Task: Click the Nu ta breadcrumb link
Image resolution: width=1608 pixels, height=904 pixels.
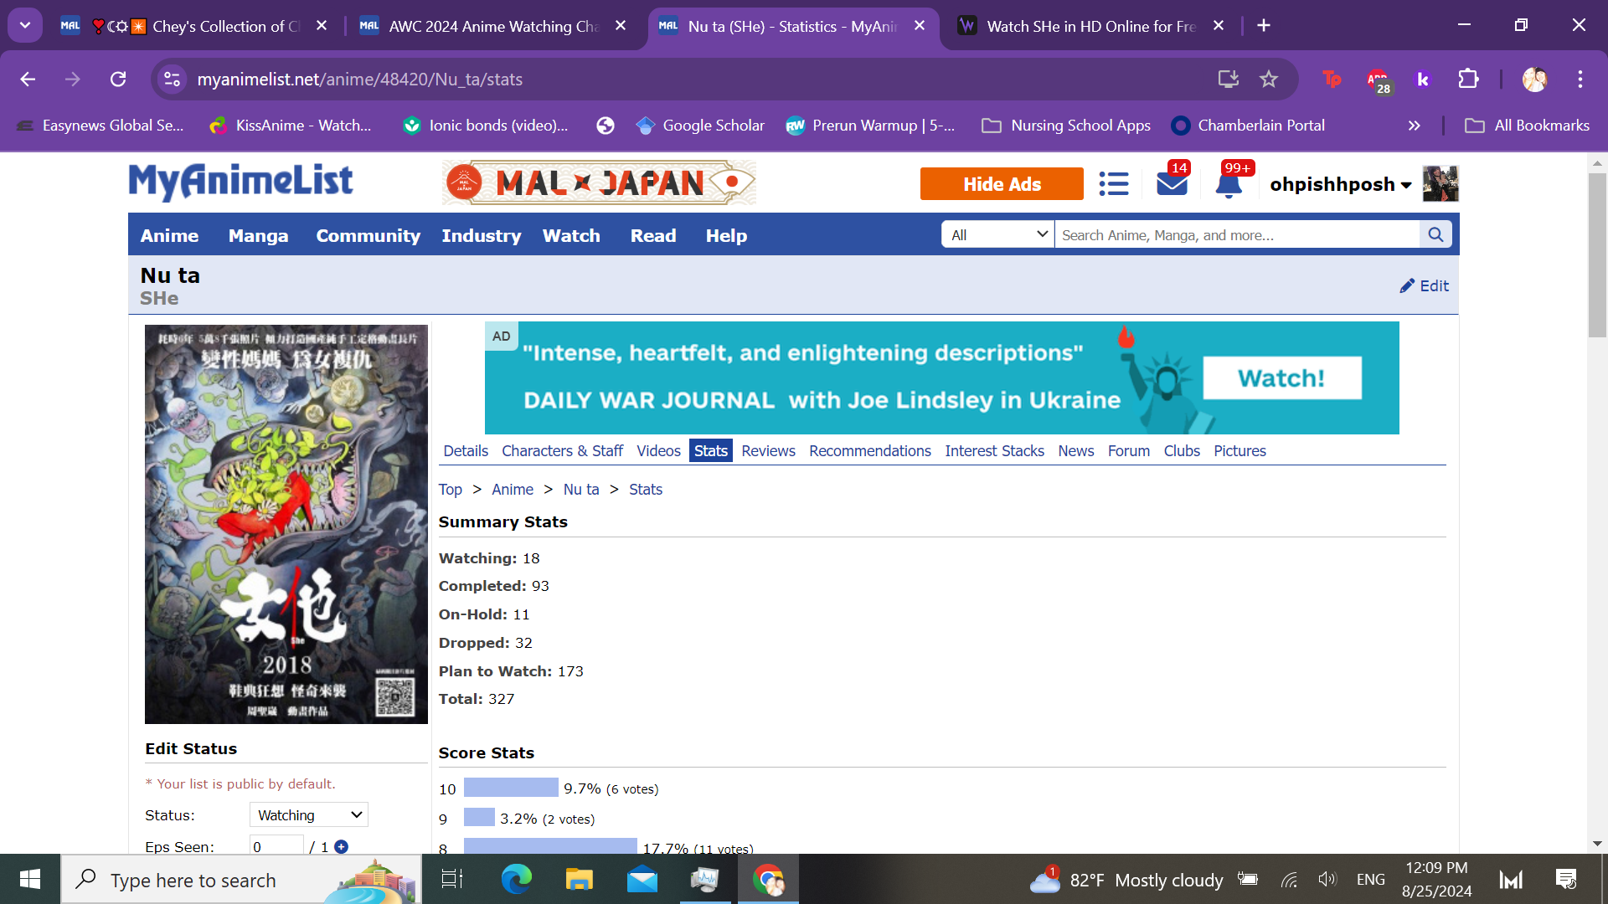Action: click(x=581, y=490)
